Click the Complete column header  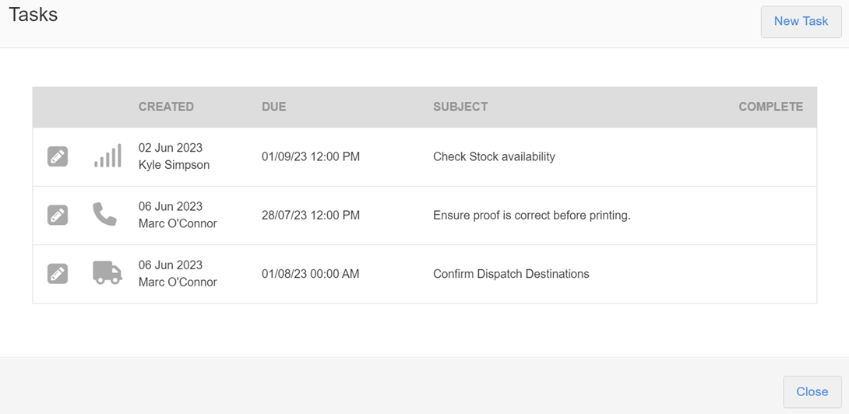point(770,107)
